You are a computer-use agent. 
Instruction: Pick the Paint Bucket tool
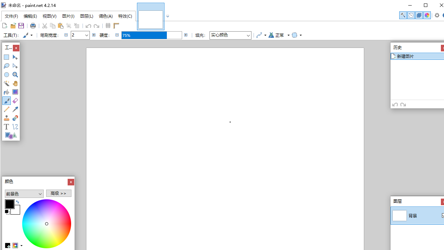(x=6, y=92)
